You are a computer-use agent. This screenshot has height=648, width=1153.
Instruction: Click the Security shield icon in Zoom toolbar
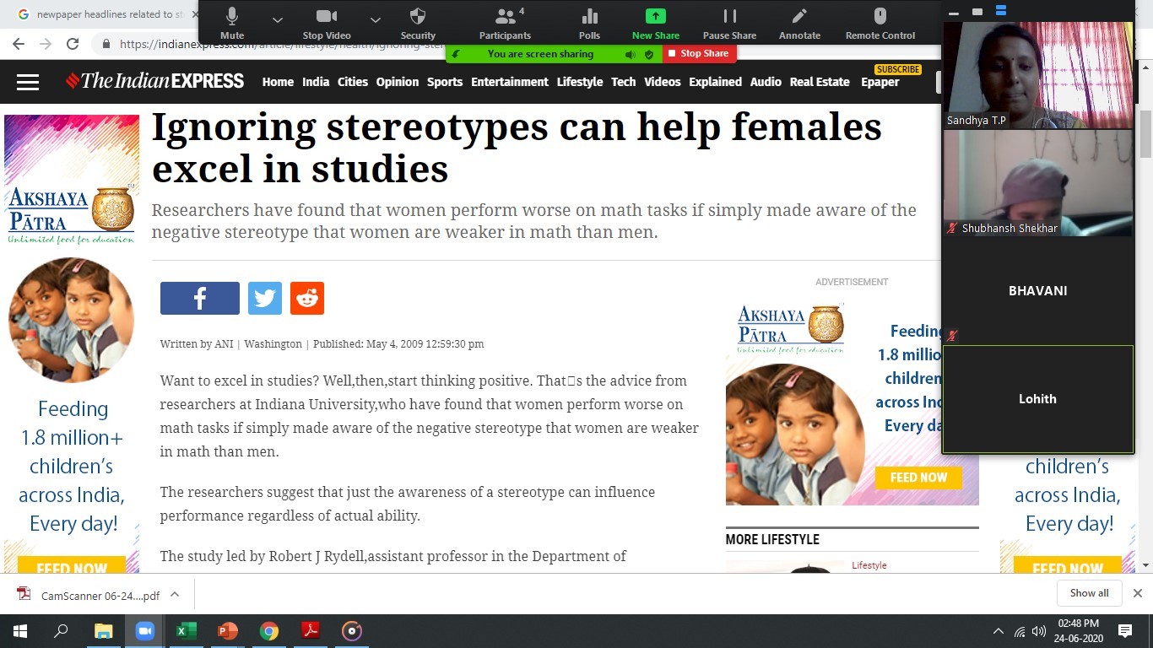(x=418, y=18)
